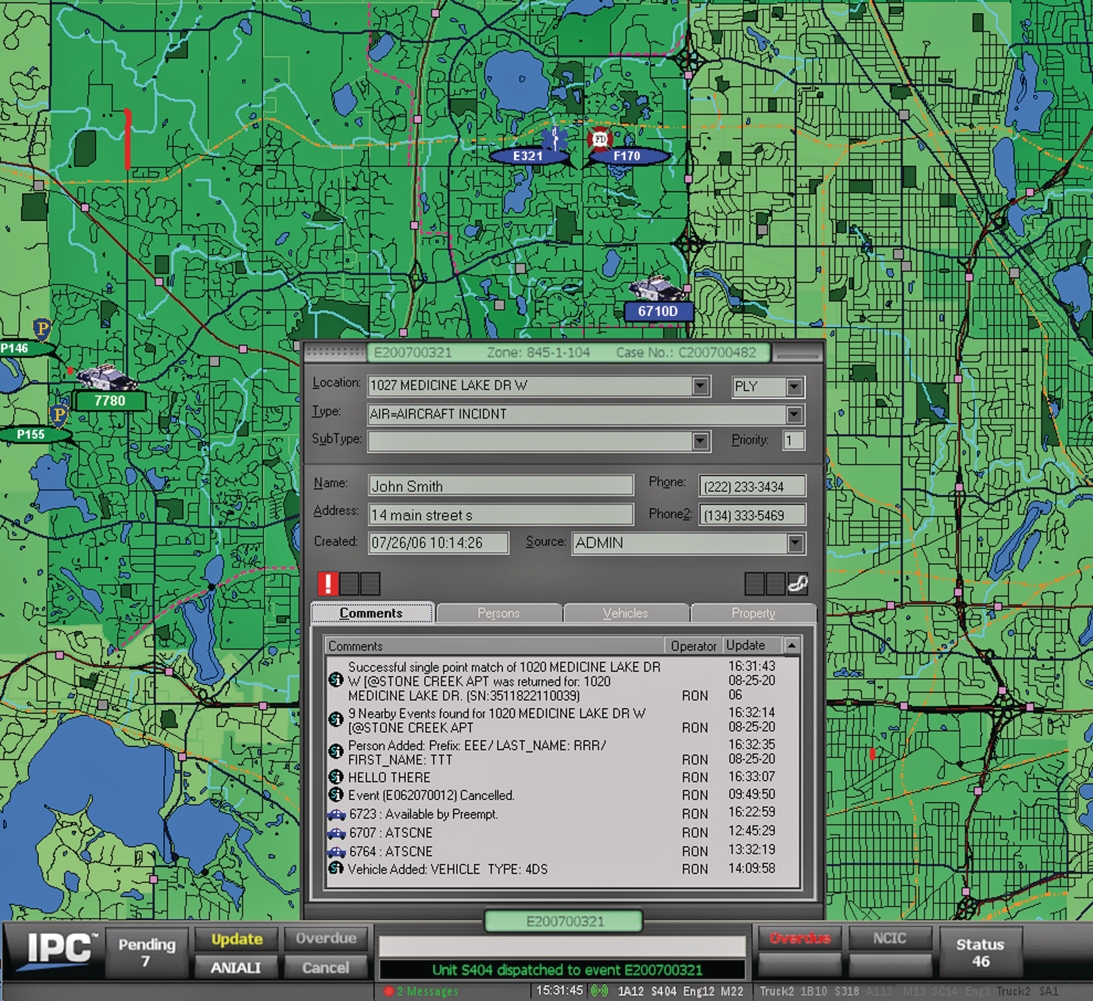This screenshot has height=1001, width=1093.
Task: Select unit E321 marker on the map
Action: click(x=529, y=156)
